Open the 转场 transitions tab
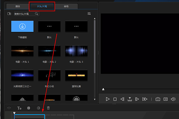 tap(66, 6)
